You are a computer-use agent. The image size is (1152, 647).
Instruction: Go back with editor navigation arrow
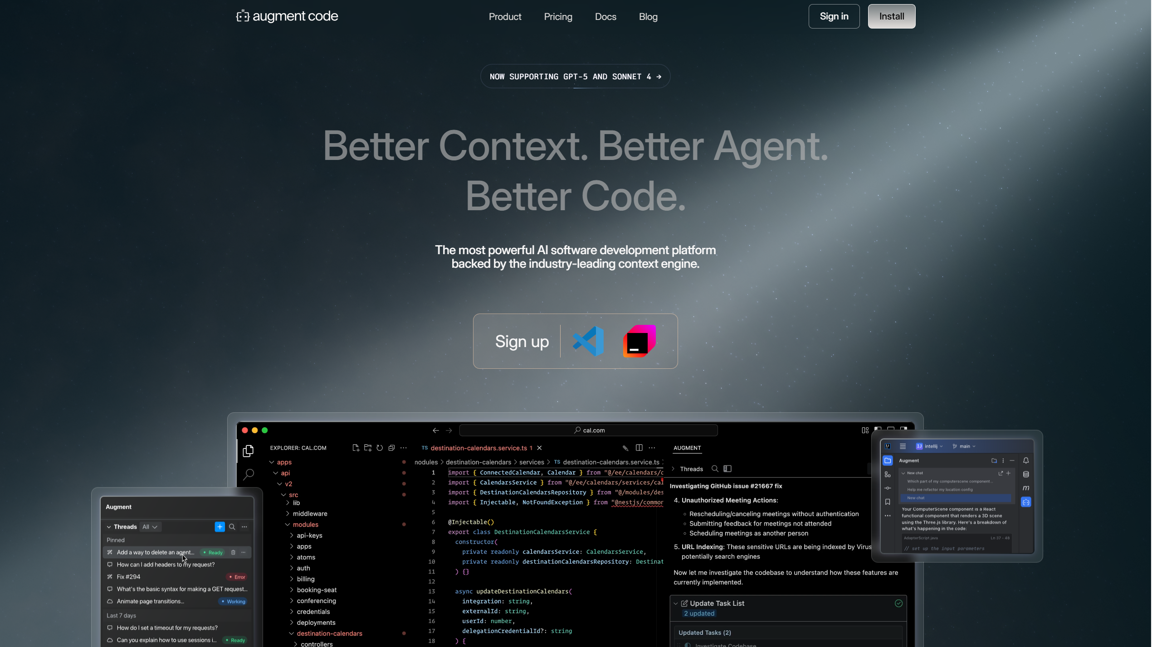coord(436,430)
